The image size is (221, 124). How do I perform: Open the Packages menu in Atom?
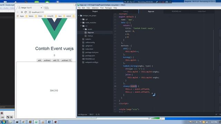(x=108, y=8)
